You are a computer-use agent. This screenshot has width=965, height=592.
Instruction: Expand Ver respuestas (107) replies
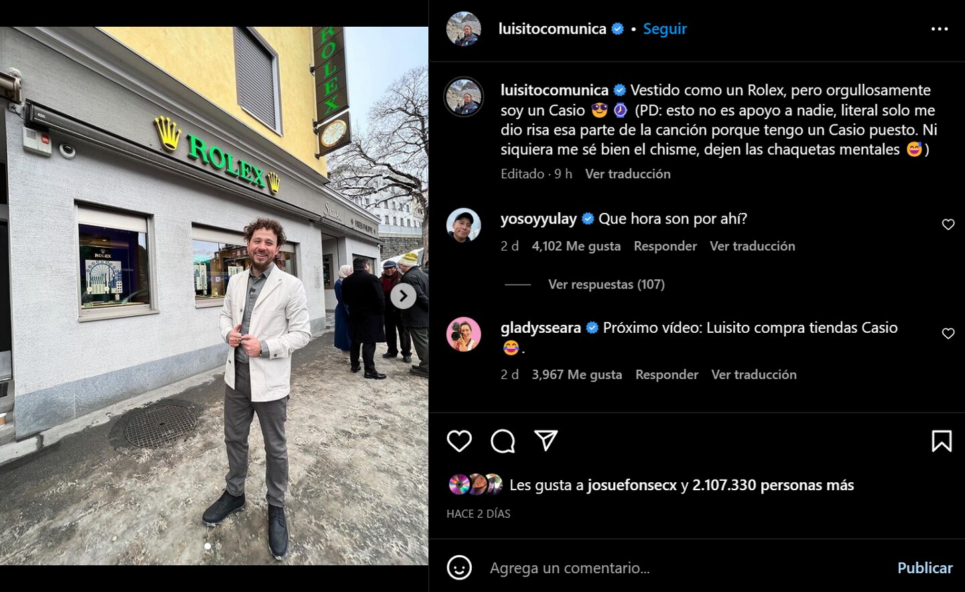(x=606, y=284)
